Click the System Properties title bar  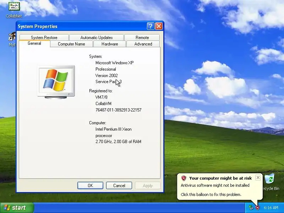tap(82, 26)
